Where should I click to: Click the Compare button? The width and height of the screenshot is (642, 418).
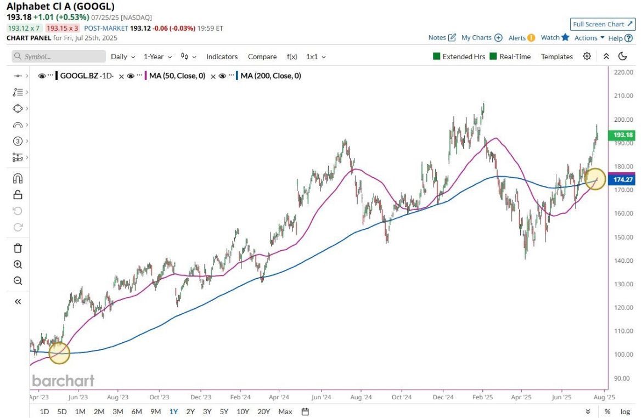[x=262, y=57]
